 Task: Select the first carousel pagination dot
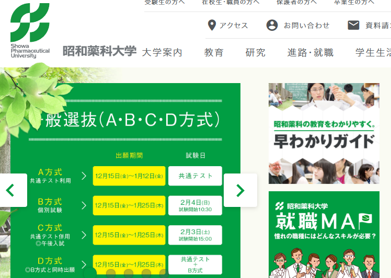pos(90,273)
